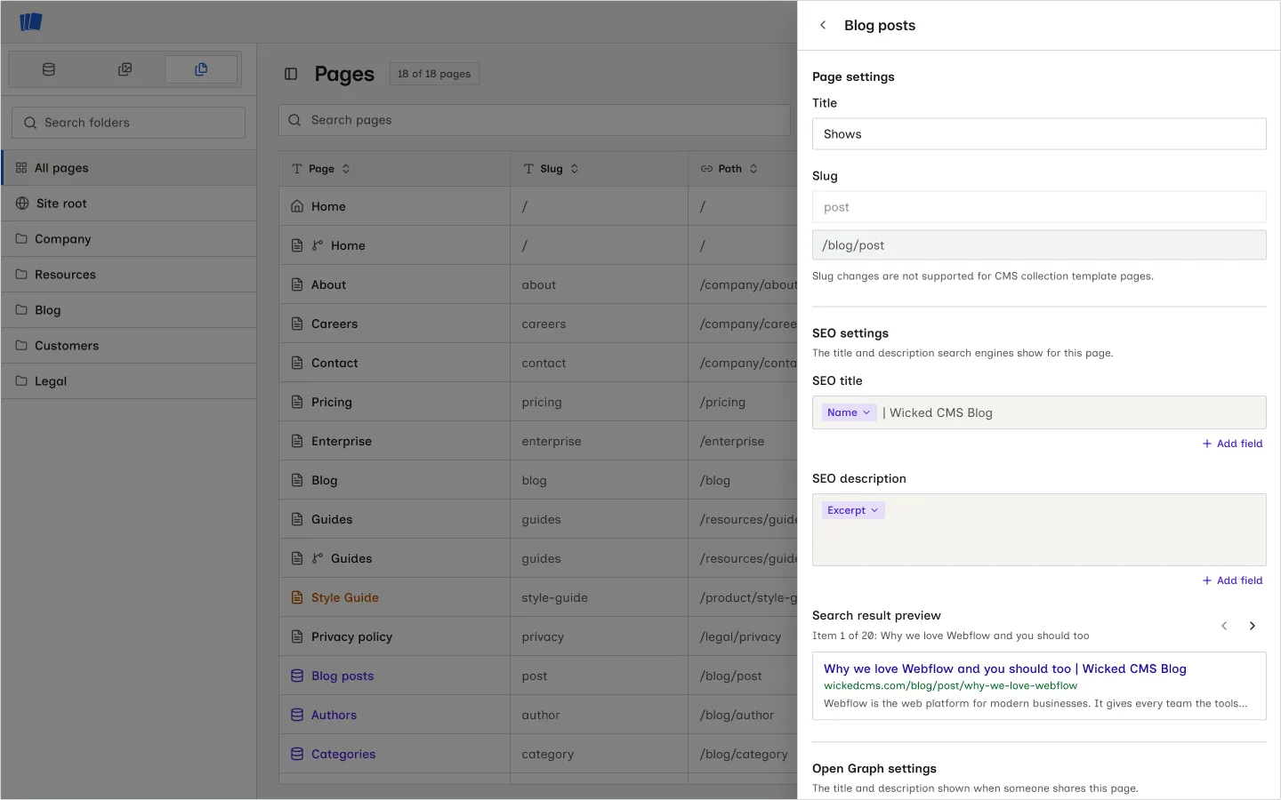
Task: Click inside the SEO description box
Action: click(x=1039, y=530)
